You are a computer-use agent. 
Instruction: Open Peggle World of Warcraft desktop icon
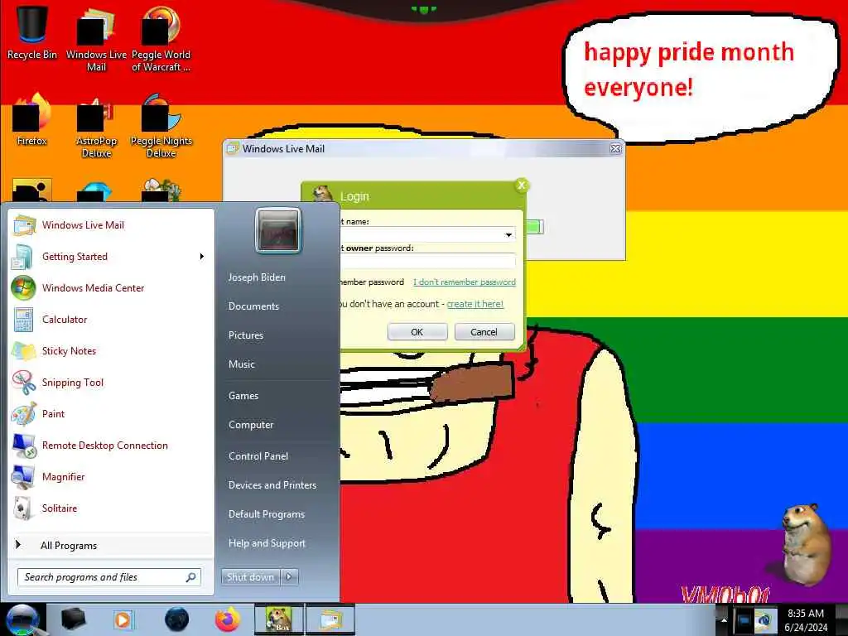161,39
